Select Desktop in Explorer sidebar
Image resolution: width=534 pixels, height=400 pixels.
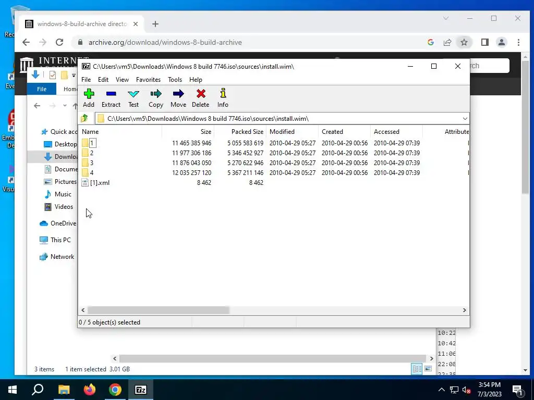coord(60,144)
